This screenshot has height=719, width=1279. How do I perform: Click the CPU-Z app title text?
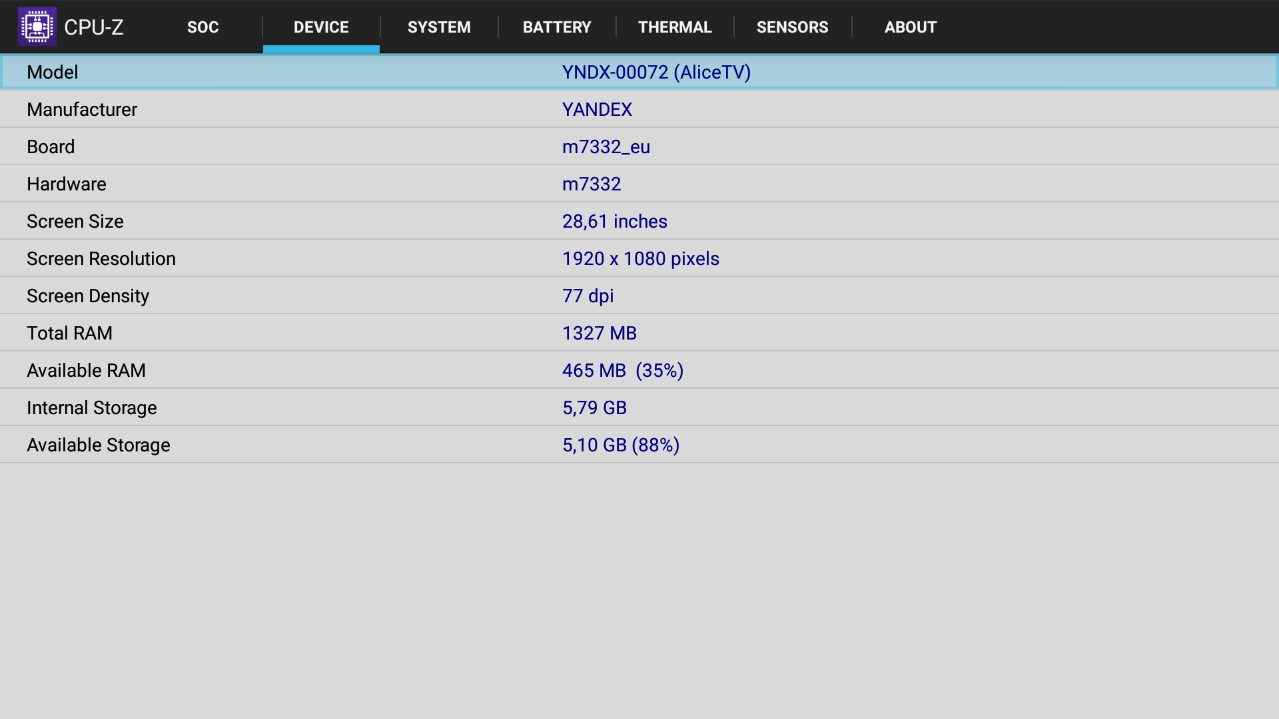coord(94,27)
